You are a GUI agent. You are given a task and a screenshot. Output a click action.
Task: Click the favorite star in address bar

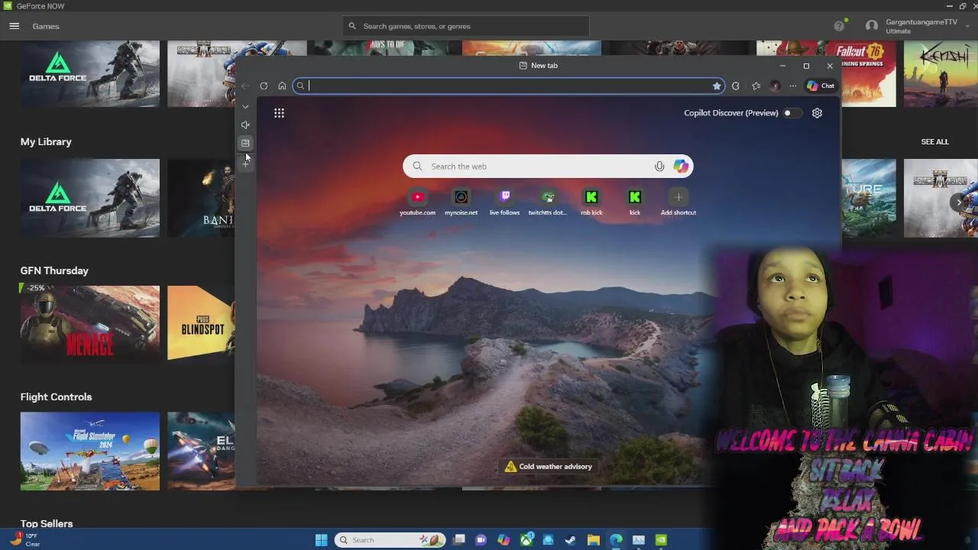(x=717, y=86)
